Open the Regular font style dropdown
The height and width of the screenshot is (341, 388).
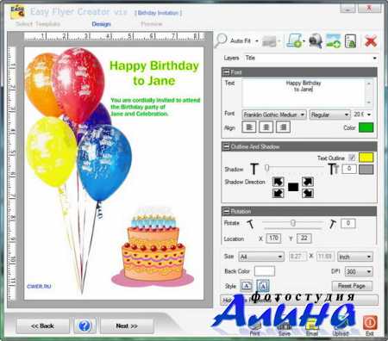(x=330, y=115)
